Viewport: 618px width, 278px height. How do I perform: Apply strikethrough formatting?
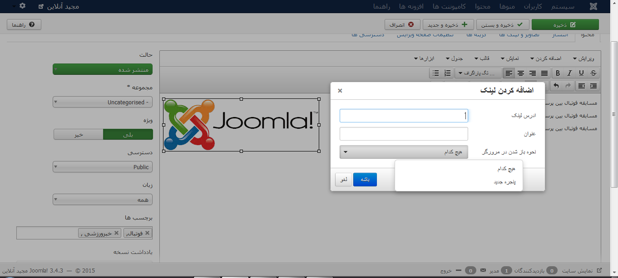click(x=593, y=73)
